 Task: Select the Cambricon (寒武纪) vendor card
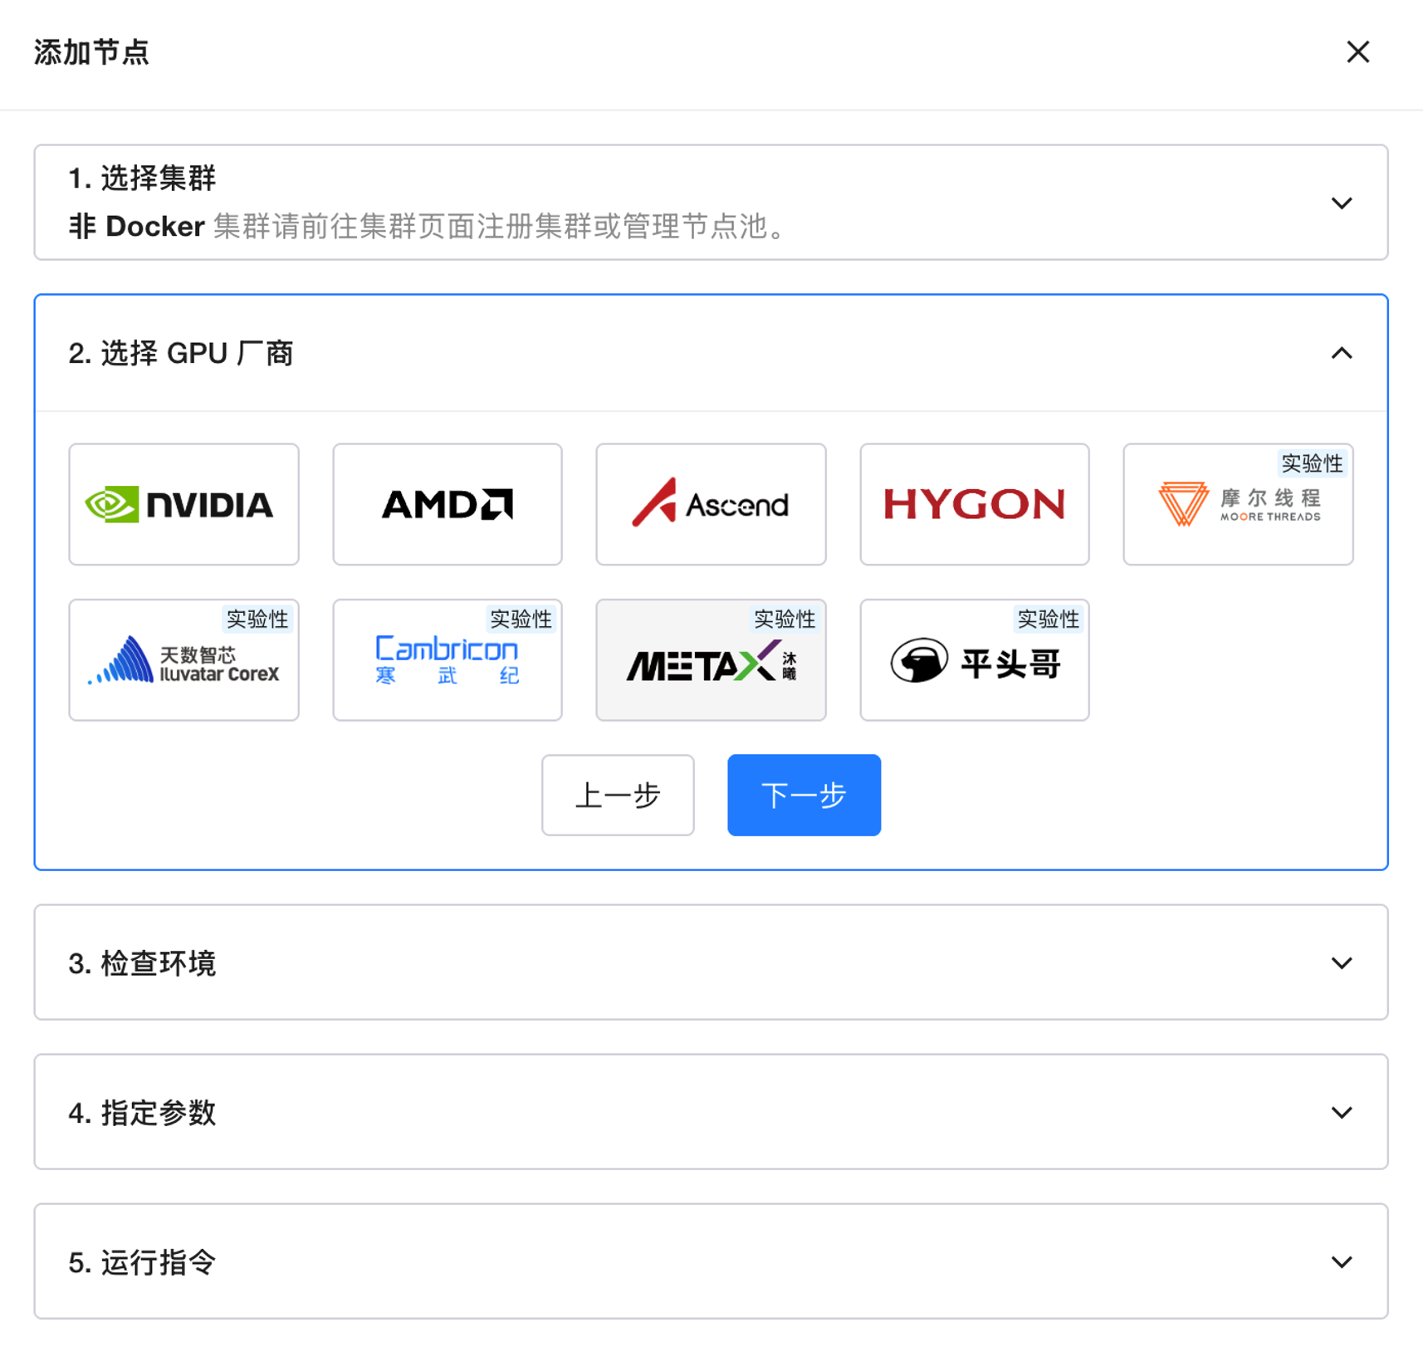point(447,660)
